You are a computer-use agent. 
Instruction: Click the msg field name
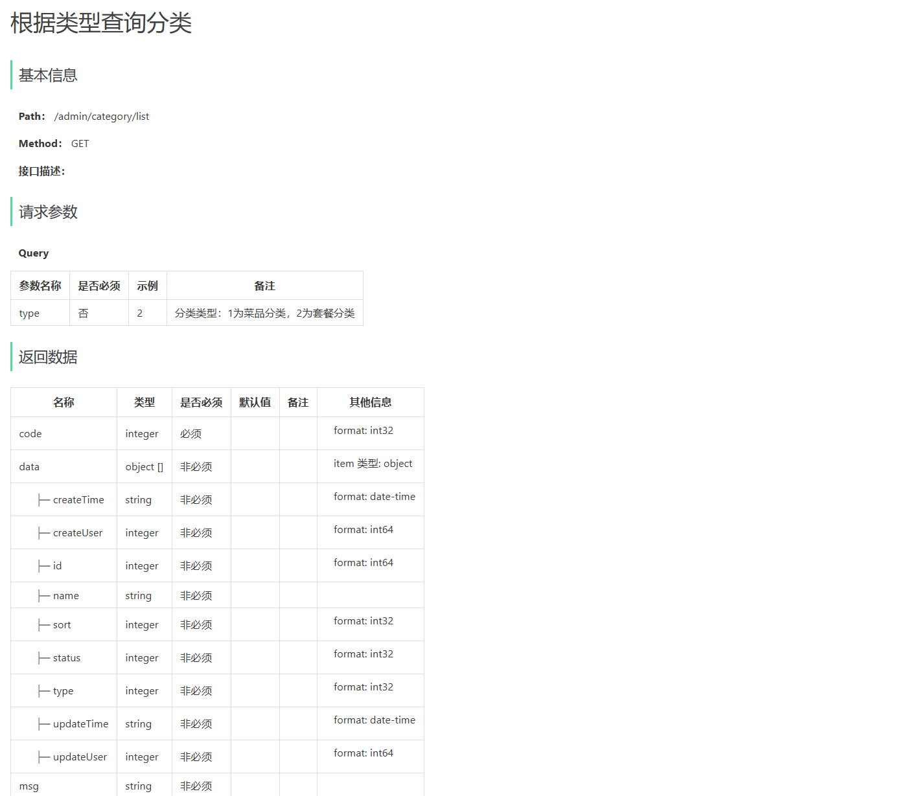click(29, 786)
